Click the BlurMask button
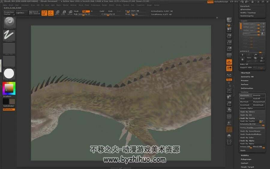This screenshot has width=270, height=169. tap(246, 102)
